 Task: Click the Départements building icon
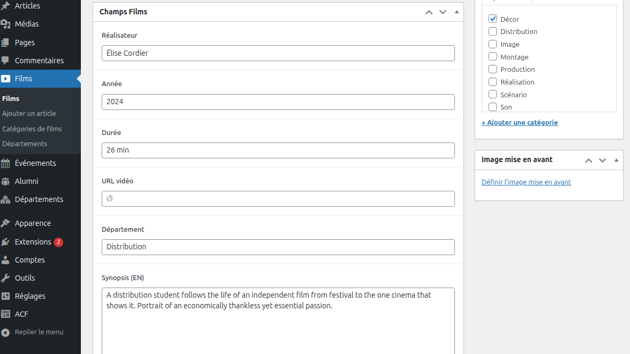coord(6,199)
